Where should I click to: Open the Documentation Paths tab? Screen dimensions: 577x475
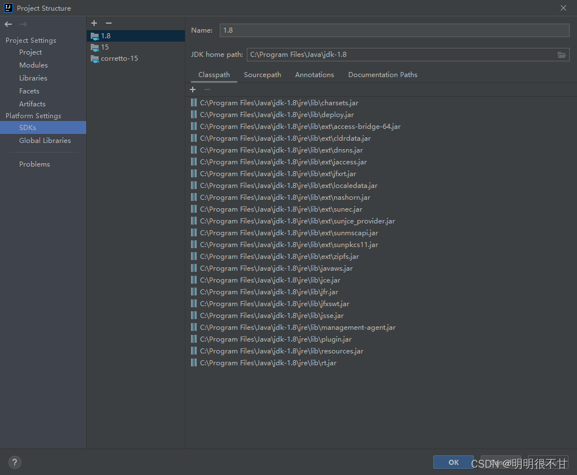(383, 75)
